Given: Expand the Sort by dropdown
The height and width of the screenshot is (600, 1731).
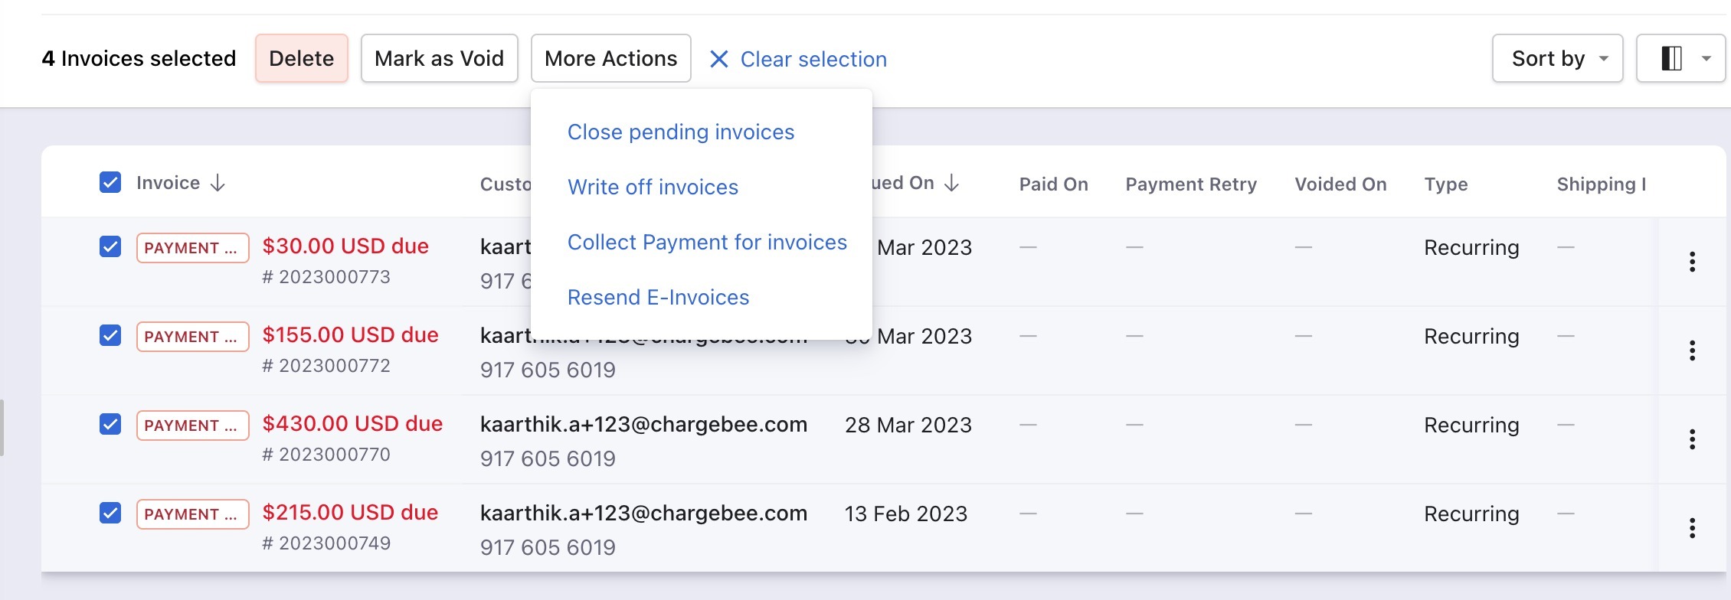Looking at the screenshot, I should 1557,58.
